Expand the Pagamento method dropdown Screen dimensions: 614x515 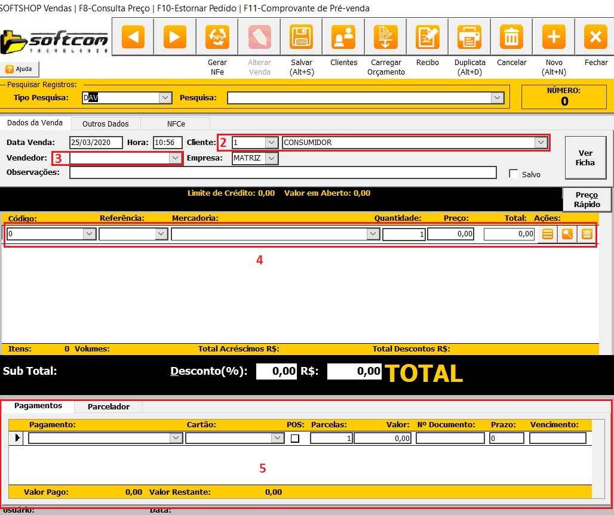(176, 438)
